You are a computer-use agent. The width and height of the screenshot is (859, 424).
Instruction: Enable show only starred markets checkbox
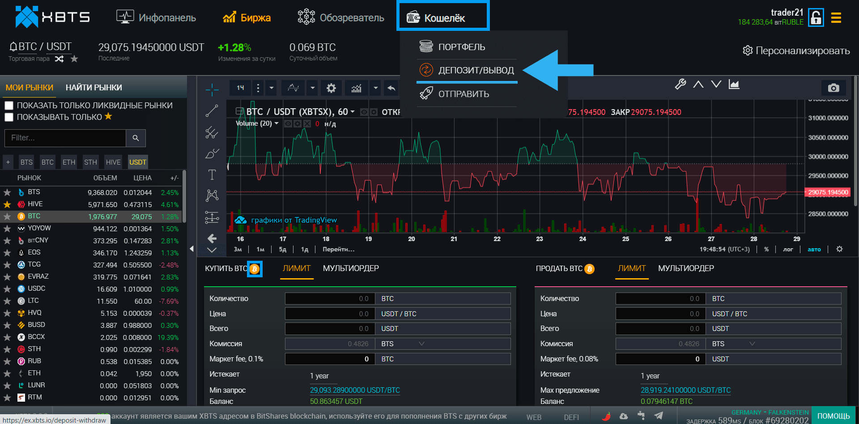point(9,117)
